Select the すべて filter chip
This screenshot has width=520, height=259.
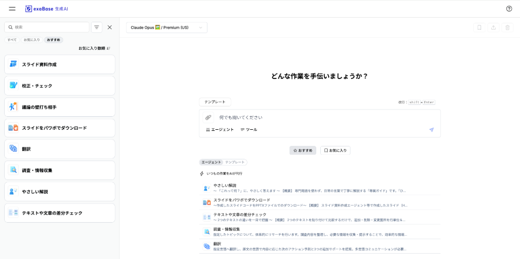[12, 40]
